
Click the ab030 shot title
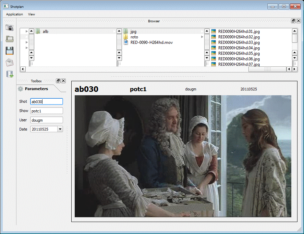[x=86, y=89]
